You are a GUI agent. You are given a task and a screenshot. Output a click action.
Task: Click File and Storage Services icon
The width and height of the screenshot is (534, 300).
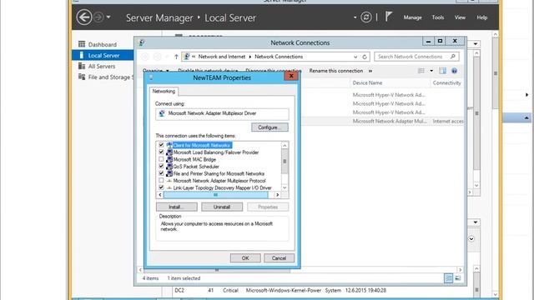(82, 77)
